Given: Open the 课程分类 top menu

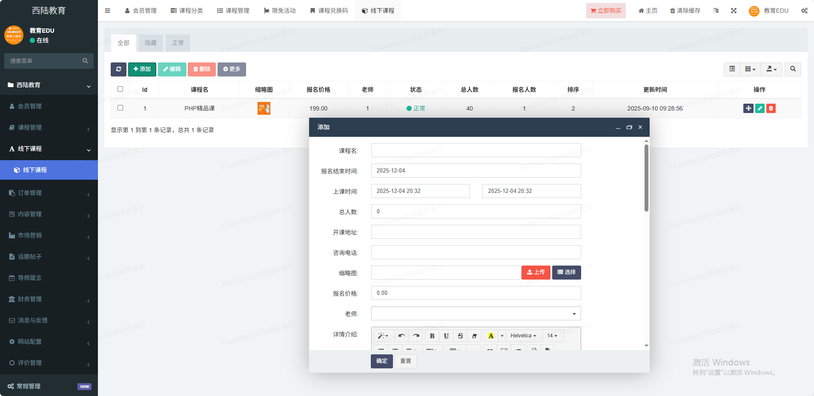Looking at the screenshot, I should click(186, 11).
